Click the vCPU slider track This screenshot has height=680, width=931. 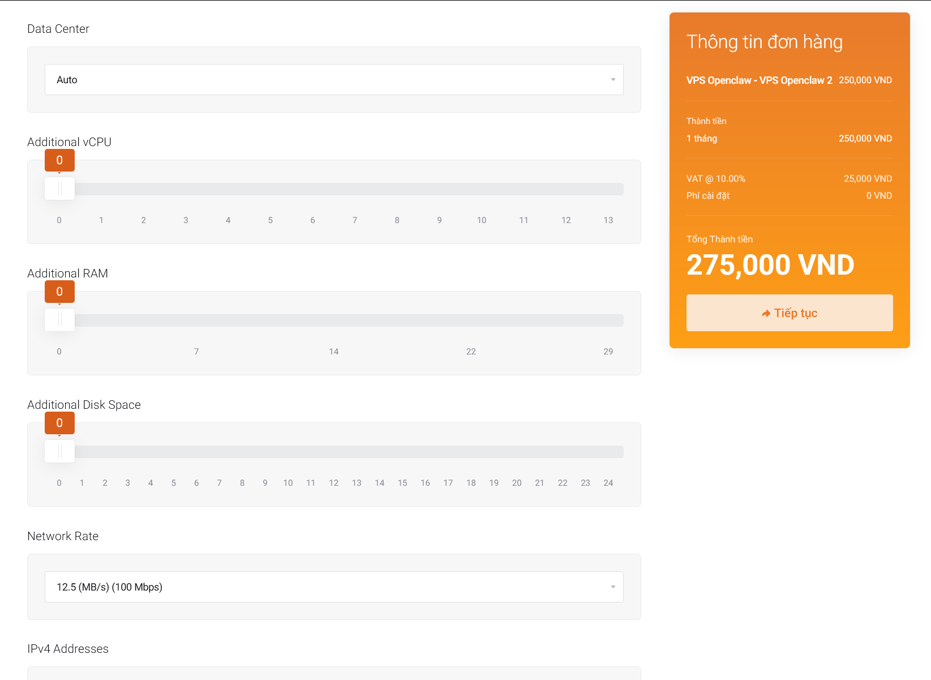point(334,189)
